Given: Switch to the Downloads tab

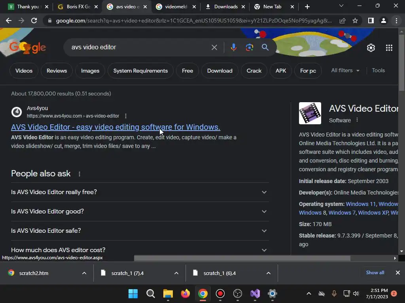Looking at the screenshot, I should coord(225,7).
